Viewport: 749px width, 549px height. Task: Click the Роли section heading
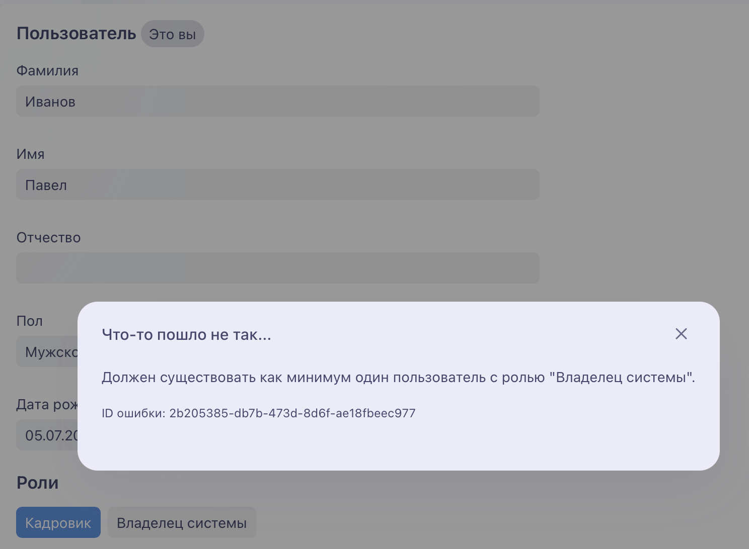click(38, 483)
